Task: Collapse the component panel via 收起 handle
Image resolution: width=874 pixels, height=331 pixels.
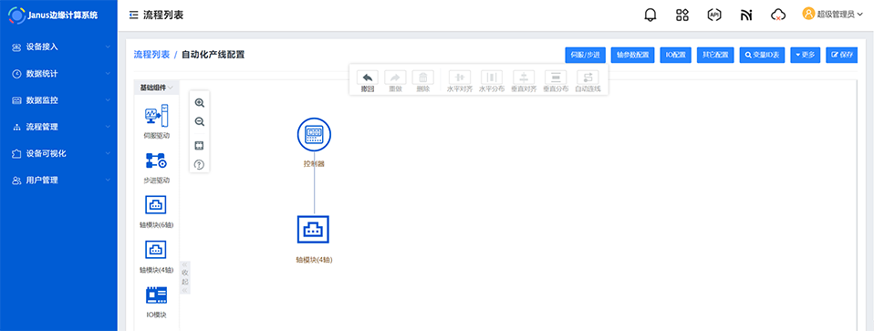Action: [x=185, y=277]
